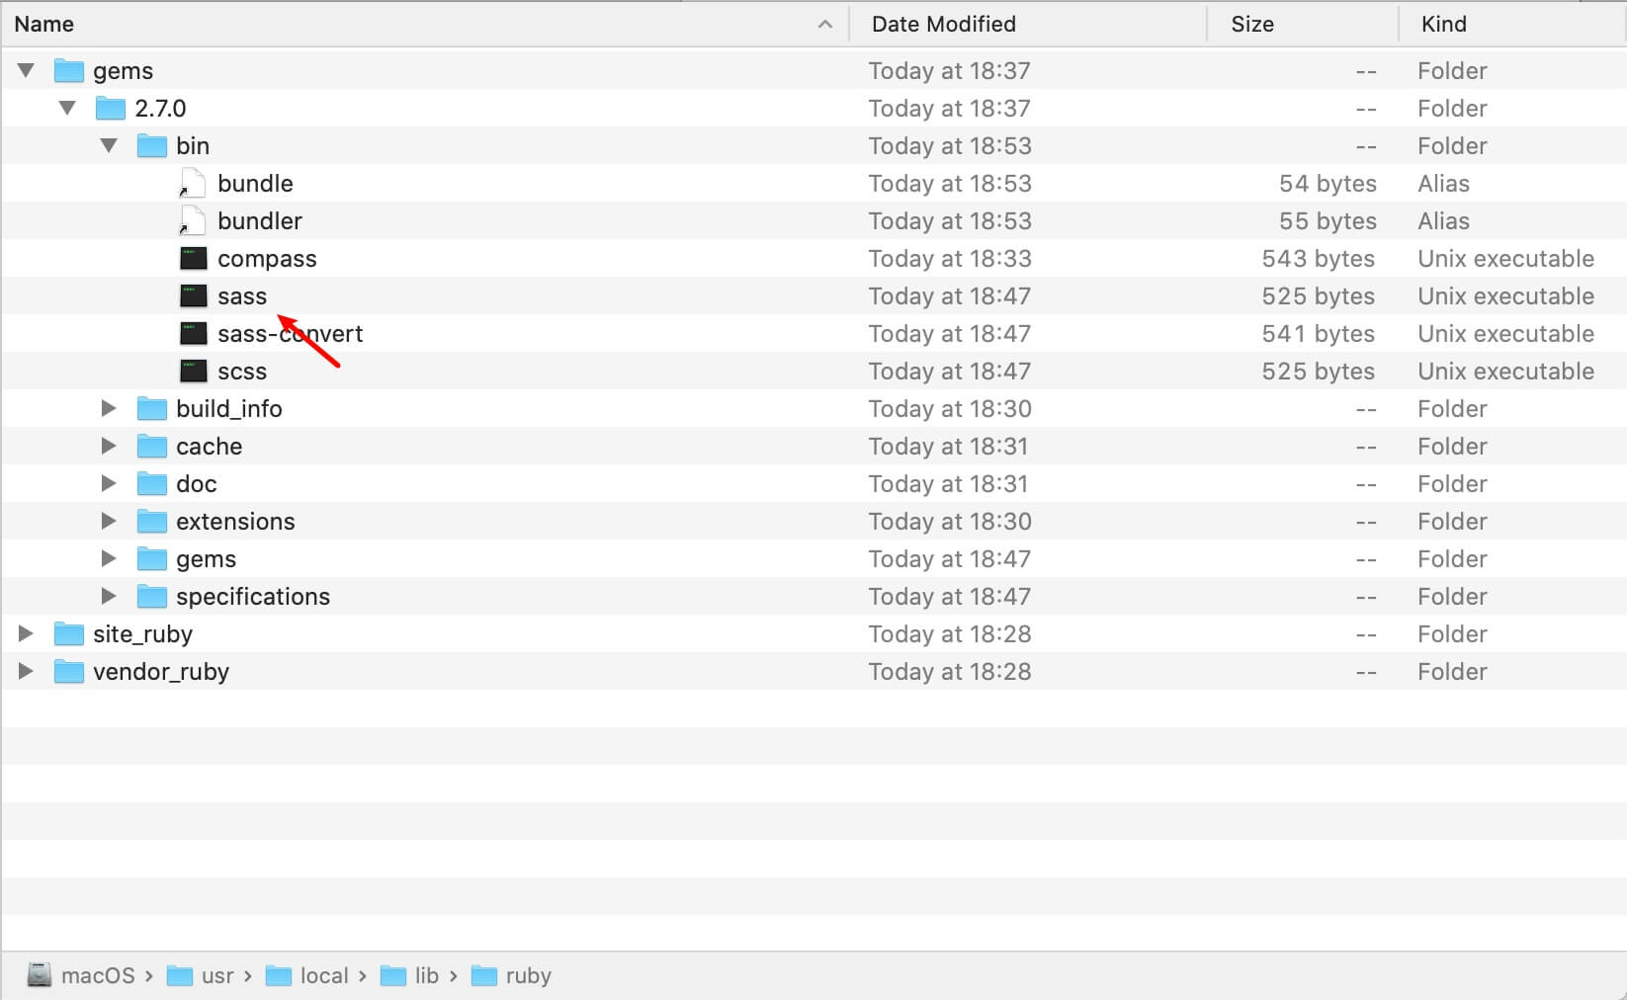Select the scss executable icon
The image size is (1627, 1000).
coord(193,372)
